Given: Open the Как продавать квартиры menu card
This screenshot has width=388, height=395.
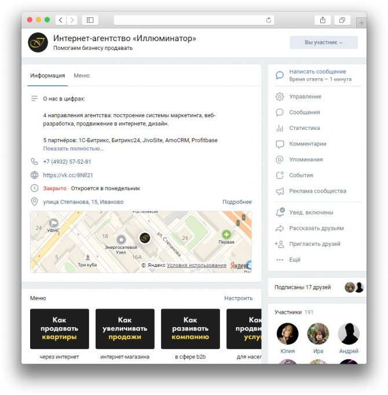Looking at the screenshot, I should pyautogui.click(x=59, y=329).
